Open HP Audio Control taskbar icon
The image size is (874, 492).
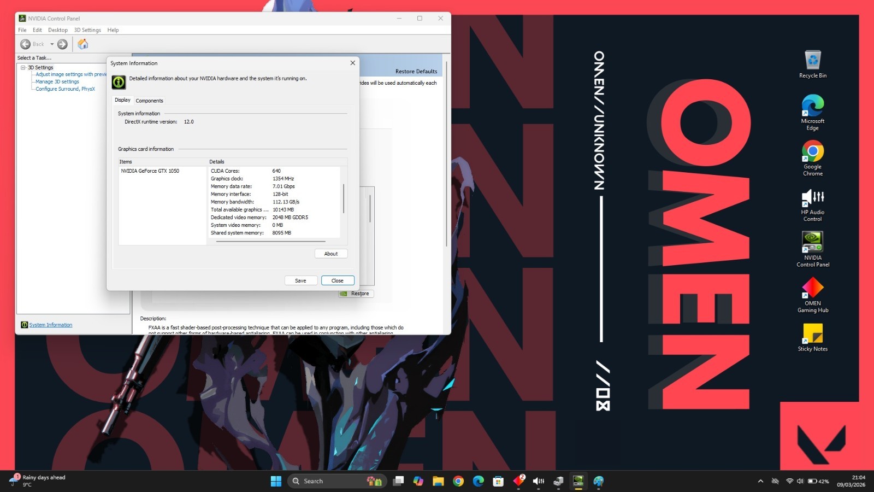pyautogui.click(x=539, y=481)
